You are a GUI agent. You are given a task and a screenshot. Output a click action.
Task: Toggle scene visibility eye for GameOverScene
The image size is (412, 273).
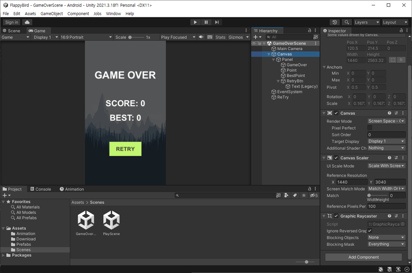point(254,43)
